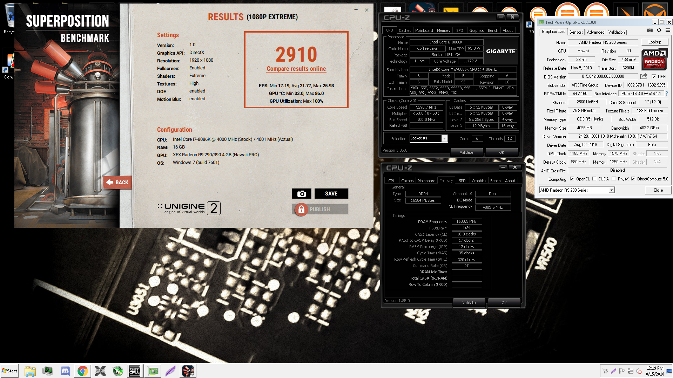Open Discord from the taskbar
The width and height of the screenshot is (673, 378).
(x=65, y=371)
